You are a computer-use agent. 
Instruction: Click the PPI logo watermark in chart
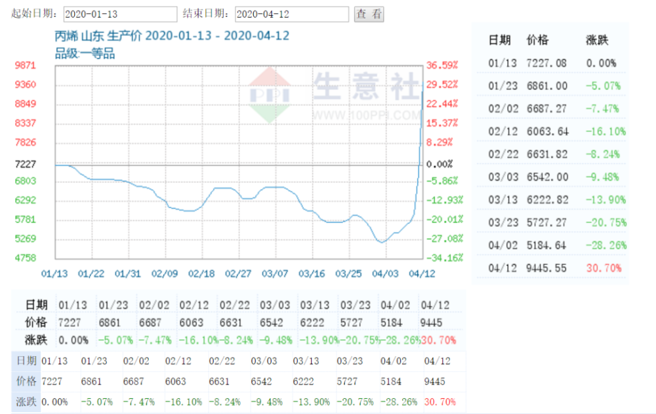pyautogui.click(x=270, y=95)
